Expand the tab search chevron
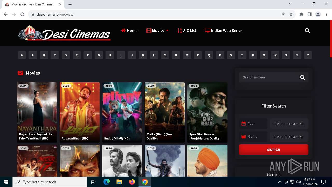This screenshot has height=187, width=332. 290,4
